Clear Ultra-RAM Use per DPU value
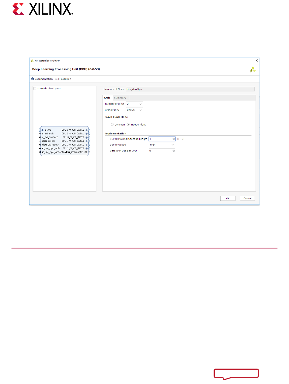The width and height of the screenshot is (289, 384). [x=174, y=151]
